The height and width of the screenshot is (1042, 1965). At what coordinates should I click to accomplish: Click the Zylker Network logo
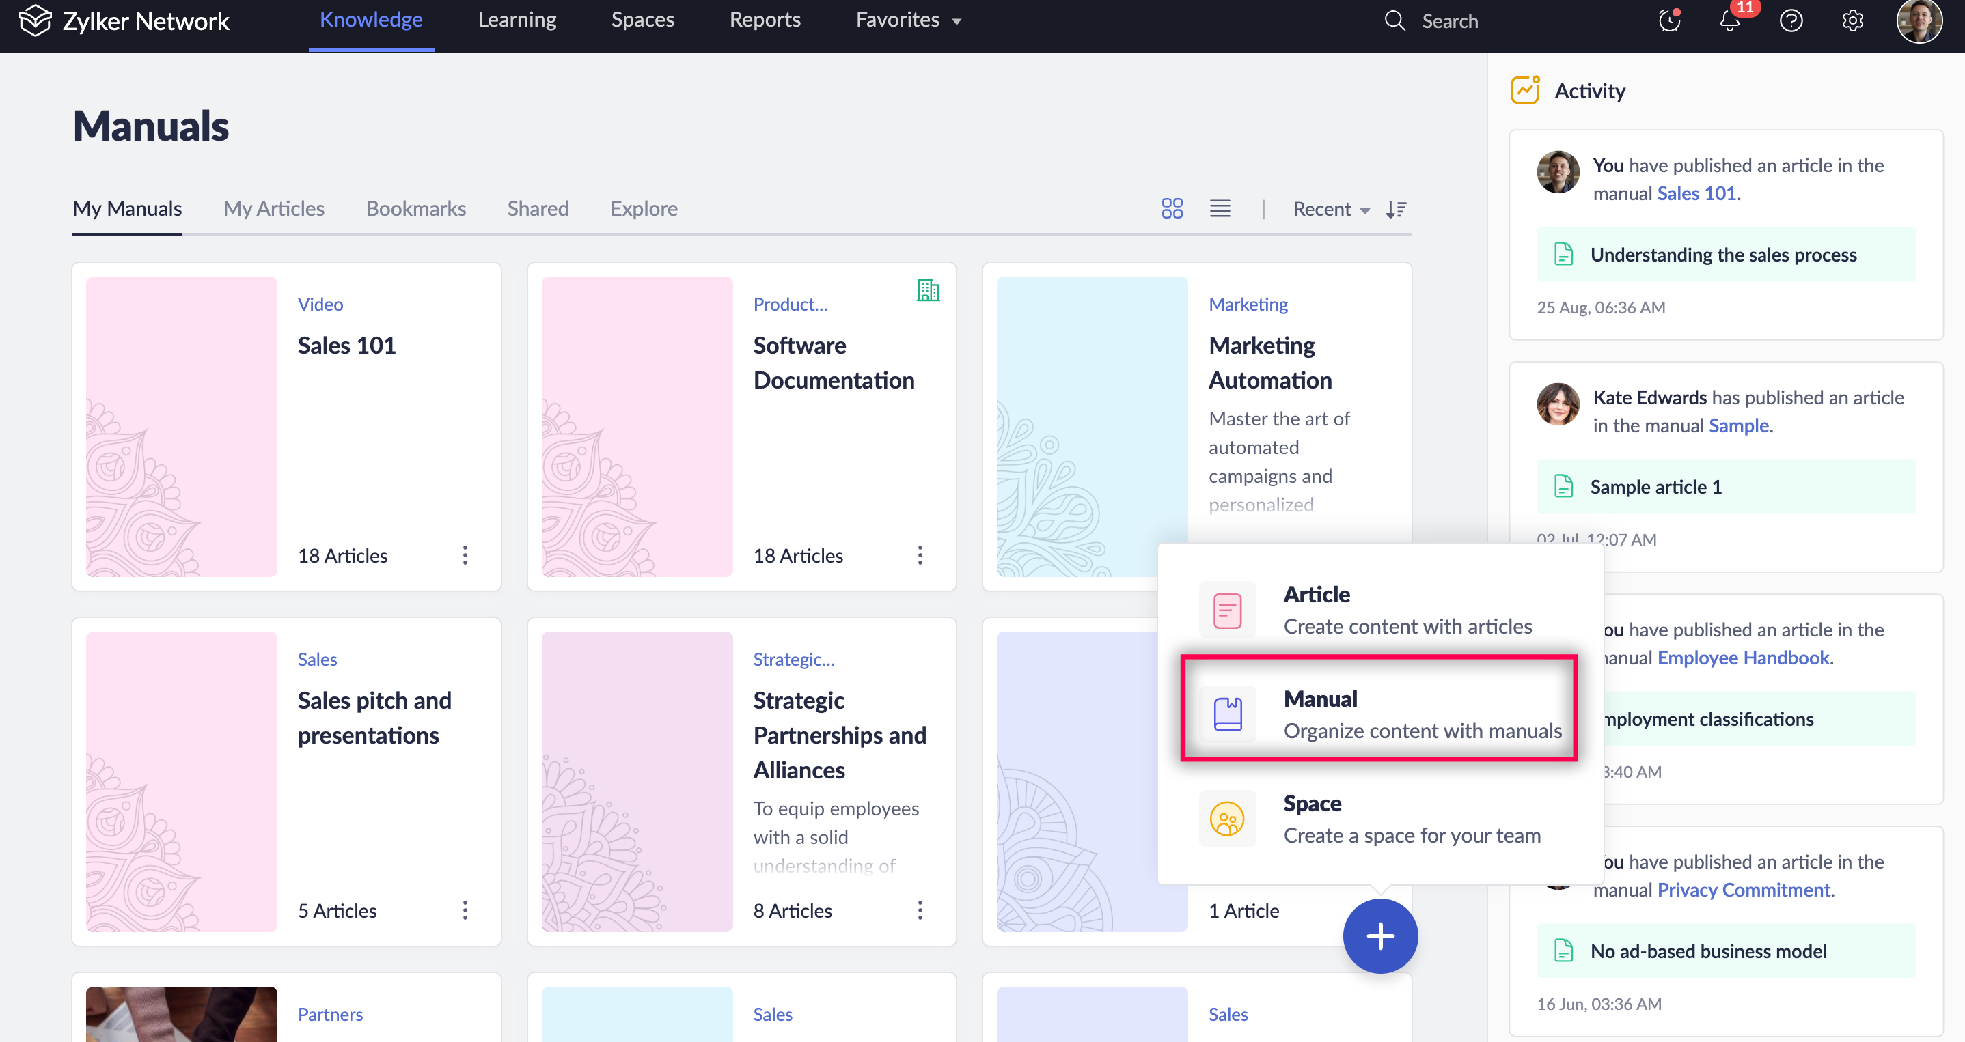[34, 20]
